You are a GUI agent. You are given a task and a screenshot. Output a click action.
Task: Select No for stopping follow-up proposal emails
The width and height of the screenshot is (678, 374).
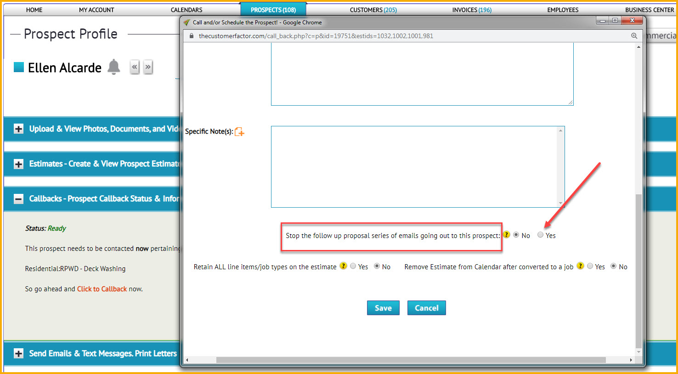[516, 235]
